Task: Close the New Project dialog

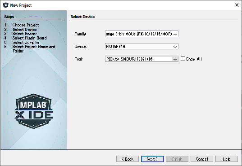Action: (x=237, y=5)
